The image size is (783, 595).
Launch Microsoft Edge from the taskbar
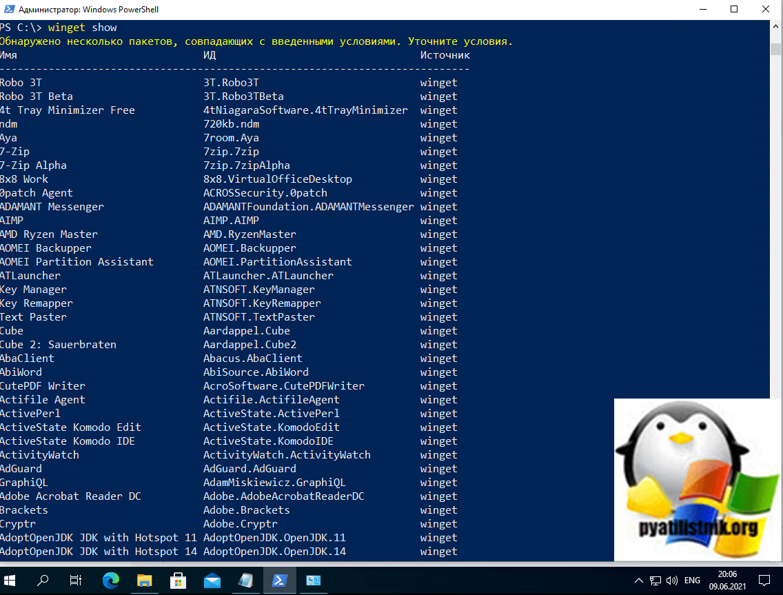click(x=110, y=581)
